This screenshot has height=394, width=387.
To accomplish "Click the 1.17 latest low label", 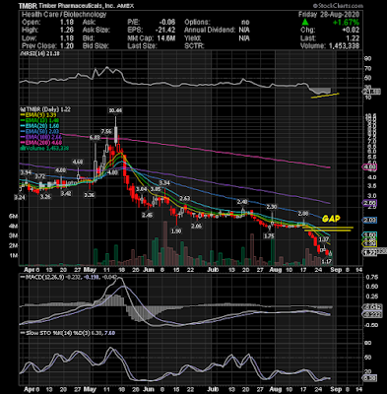I will pos(326,262).
